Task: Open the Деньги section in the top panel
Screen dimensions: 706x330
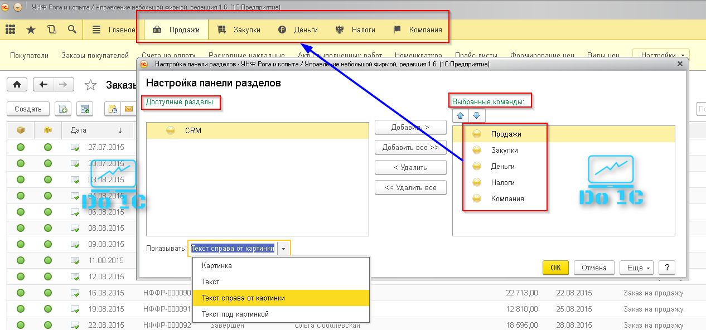Action: click(x=298, y=30)
